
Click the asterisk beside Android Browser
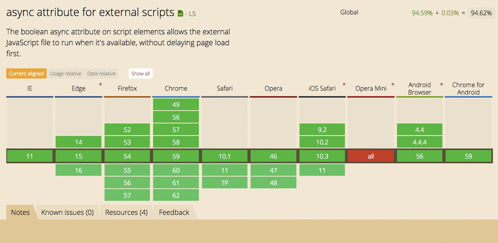tap(441, 83)
